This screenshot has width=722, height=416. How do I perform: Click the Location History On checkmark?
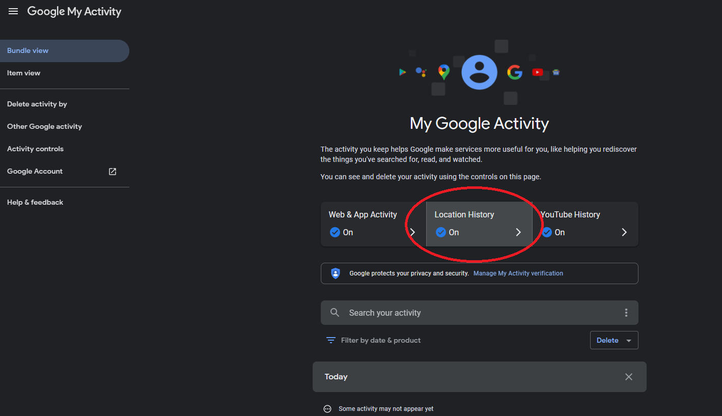(x=441, y=232)
